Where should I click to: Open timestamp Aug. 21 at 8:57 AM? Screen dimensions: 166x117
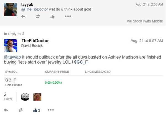147,41
